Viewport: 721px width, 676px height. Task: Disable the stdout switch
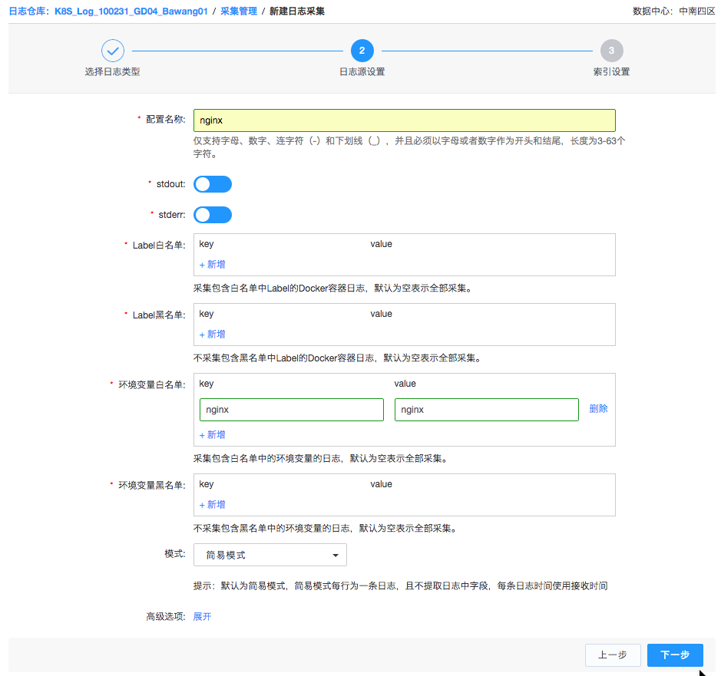(x=213, y=183)
